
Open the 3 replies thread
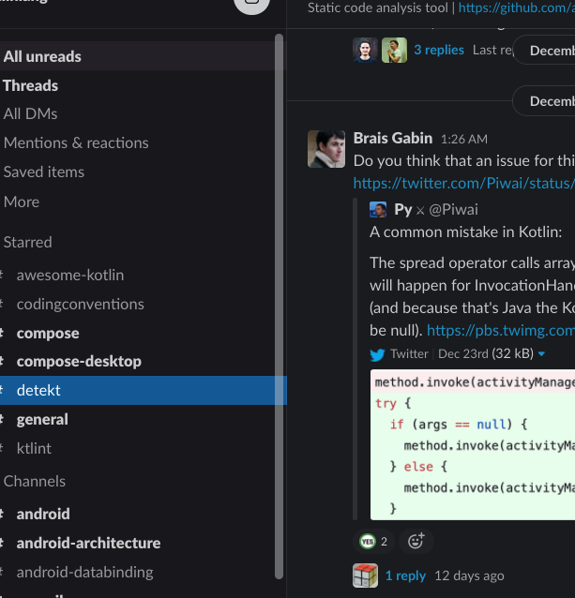click(439, 50)
